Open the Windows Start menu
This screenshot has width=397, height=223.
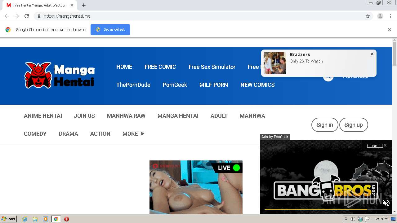(9, 219)
